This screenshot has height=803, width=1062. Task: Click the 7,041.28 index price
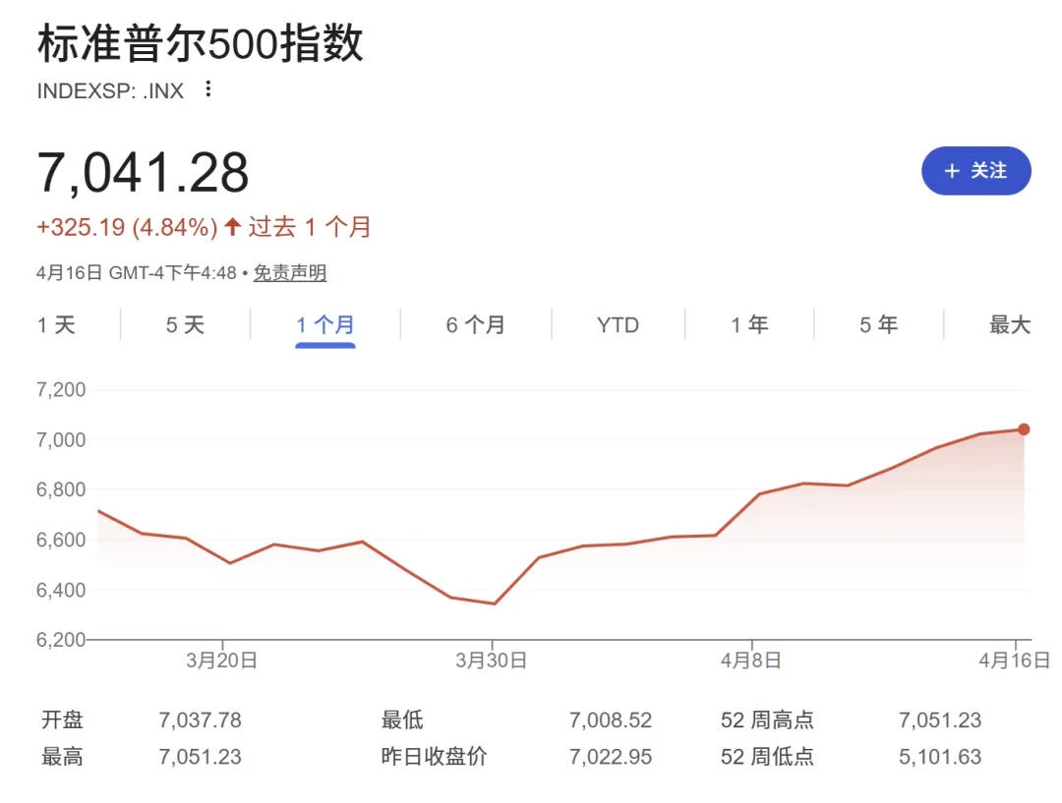[143, 173]
